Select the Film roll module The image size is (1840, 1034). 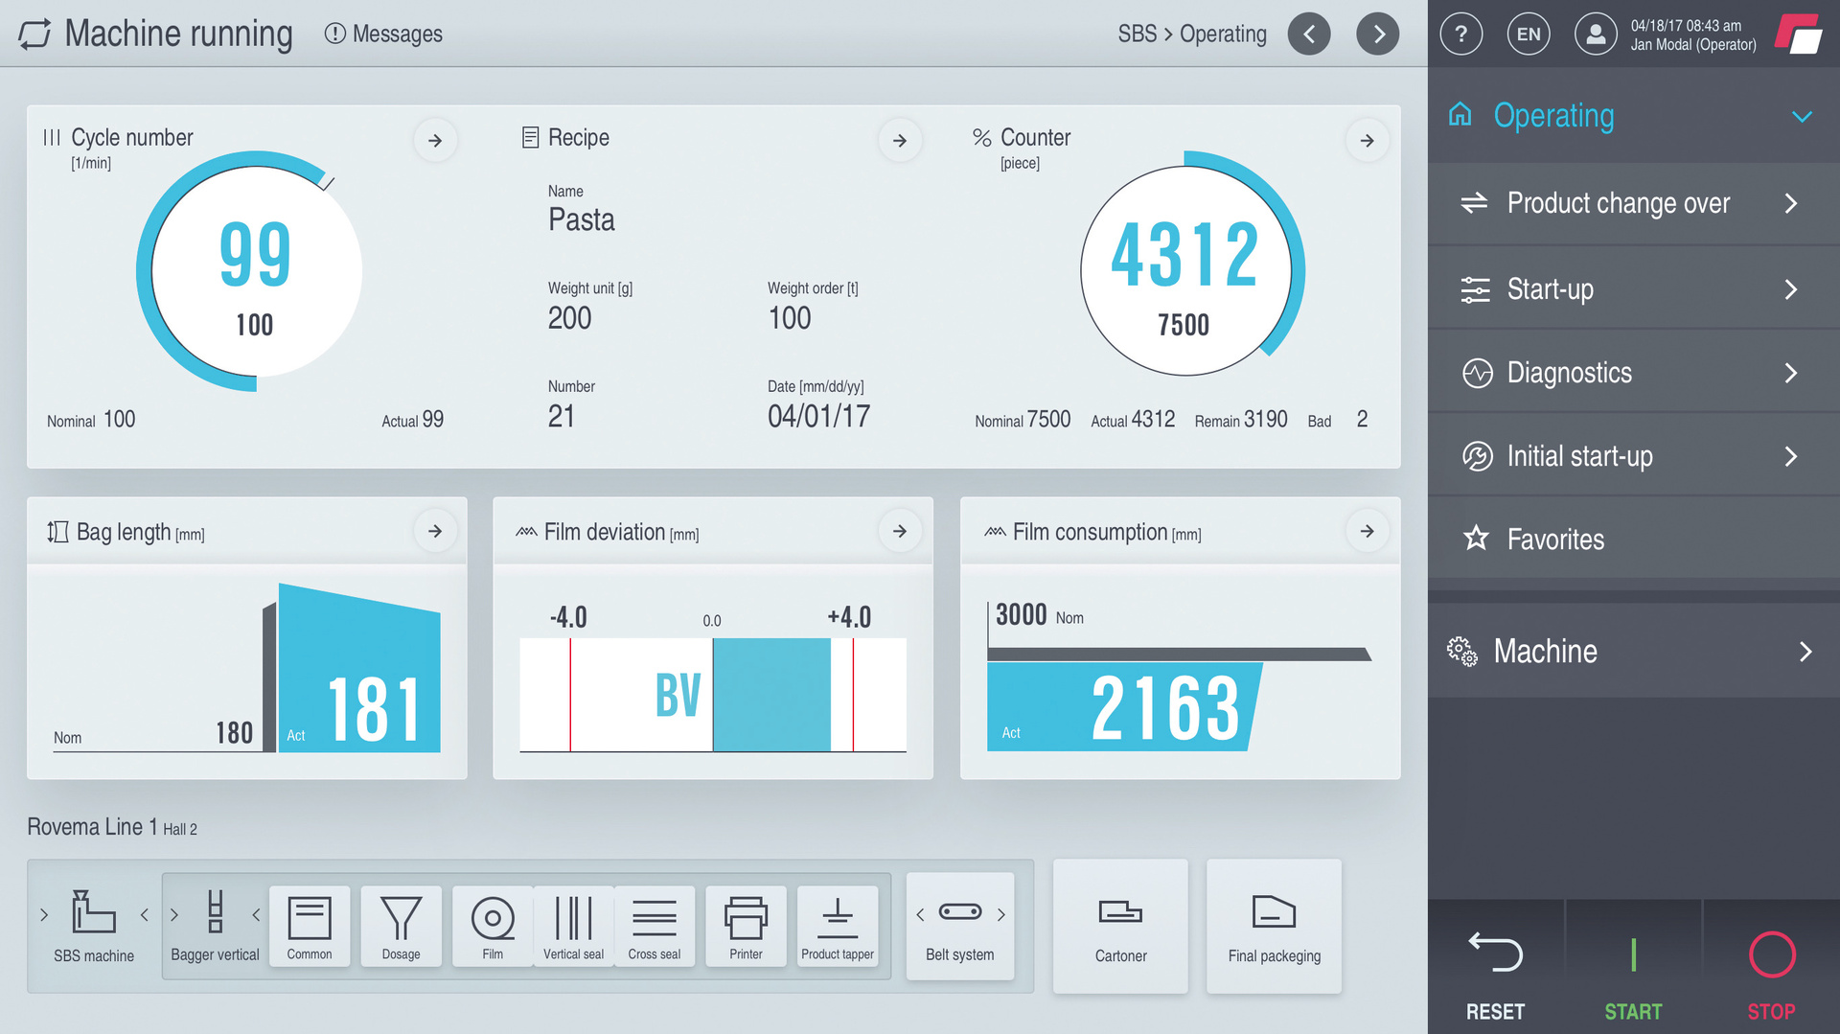493,926
